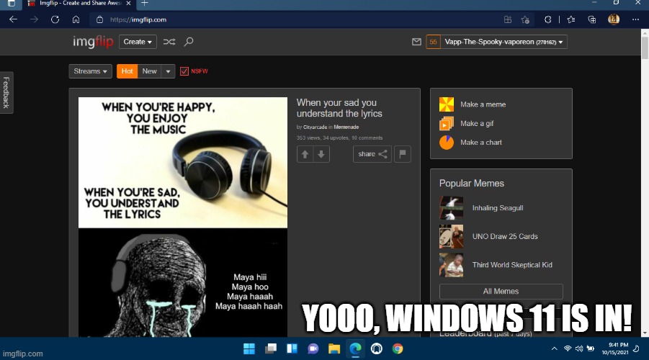Close the Imgflip browser tab

128,4
